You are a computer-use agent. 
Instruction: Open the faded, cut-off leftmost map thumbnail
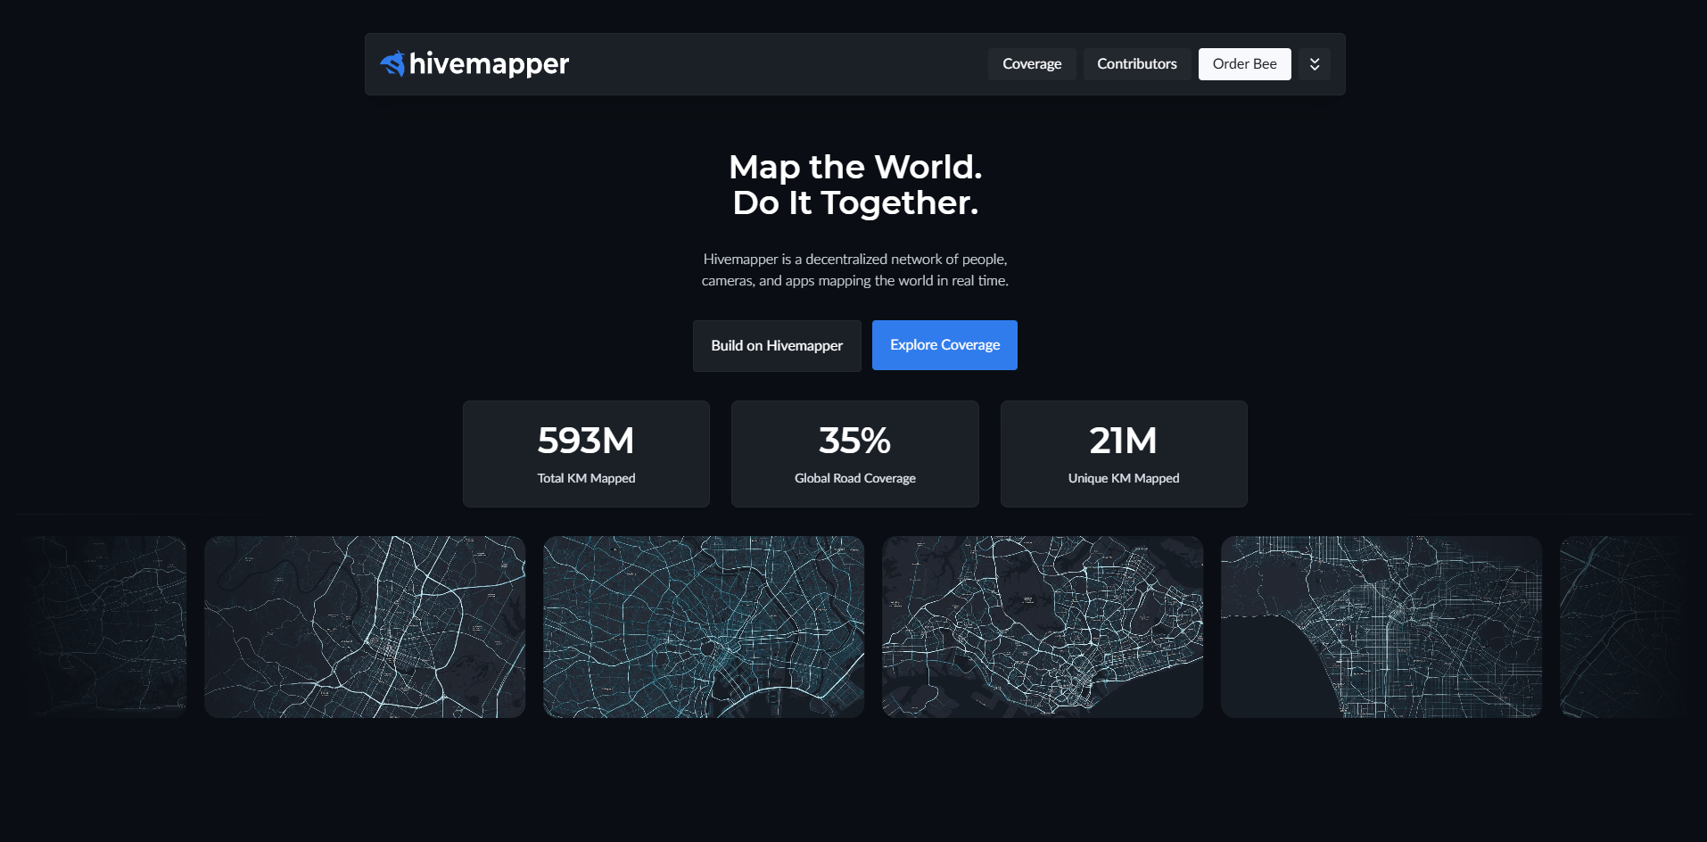click(107, 627)
